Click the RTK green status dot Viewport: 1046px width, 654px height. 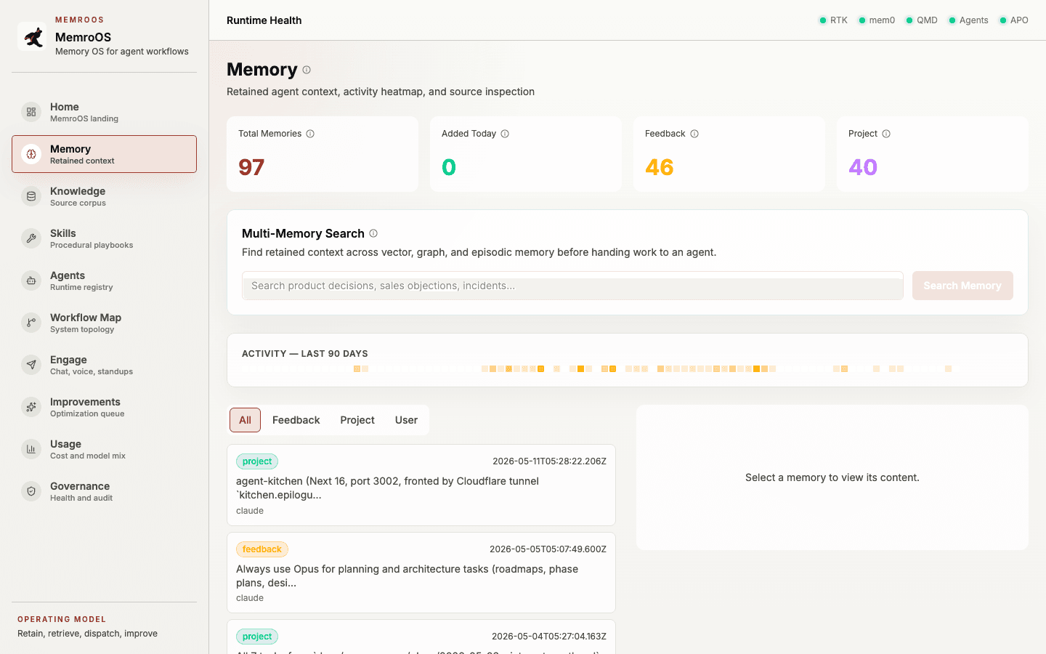[x=823, y=20]
